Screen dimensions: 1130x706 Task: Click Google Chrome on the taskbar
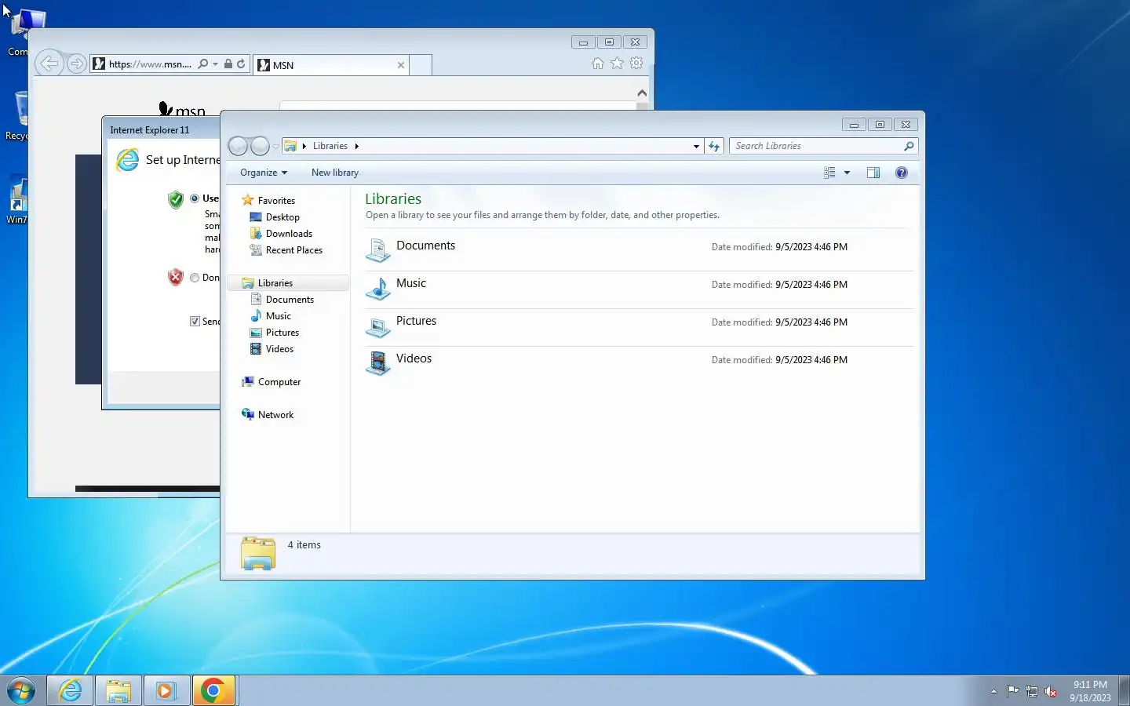tap(213, 691)
